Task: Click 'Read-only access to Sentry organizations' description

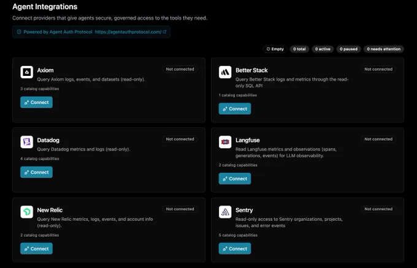Action: tap(289, 222)
